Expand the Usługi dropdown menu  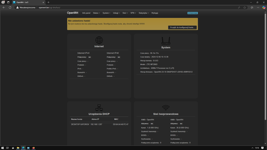(x=116, y=13)
